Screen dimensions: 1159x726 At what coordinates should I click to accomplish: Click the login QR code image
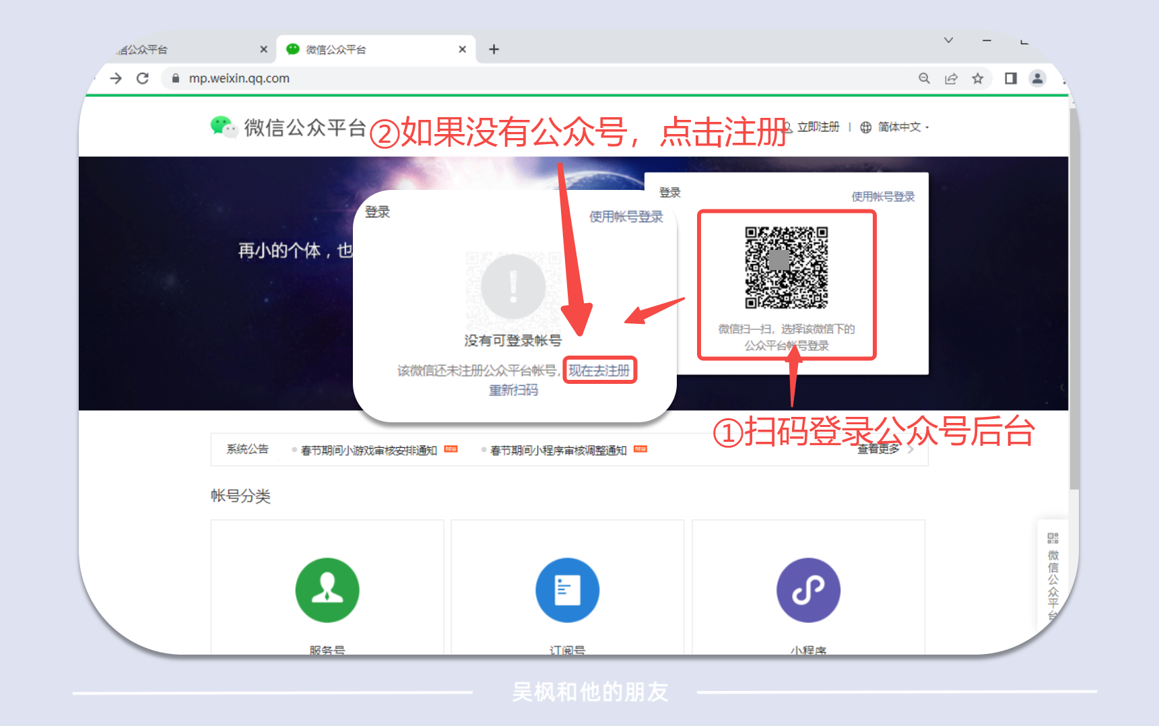787,267
